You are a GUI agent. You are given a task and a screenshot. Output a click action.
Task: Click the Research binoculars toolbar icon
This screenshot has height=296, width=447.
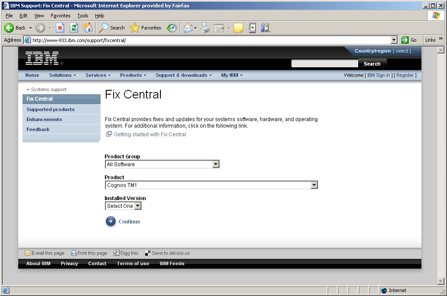265,28
